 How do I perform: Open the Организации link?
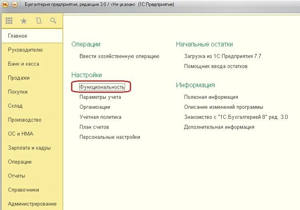click(x=95, y=107)
